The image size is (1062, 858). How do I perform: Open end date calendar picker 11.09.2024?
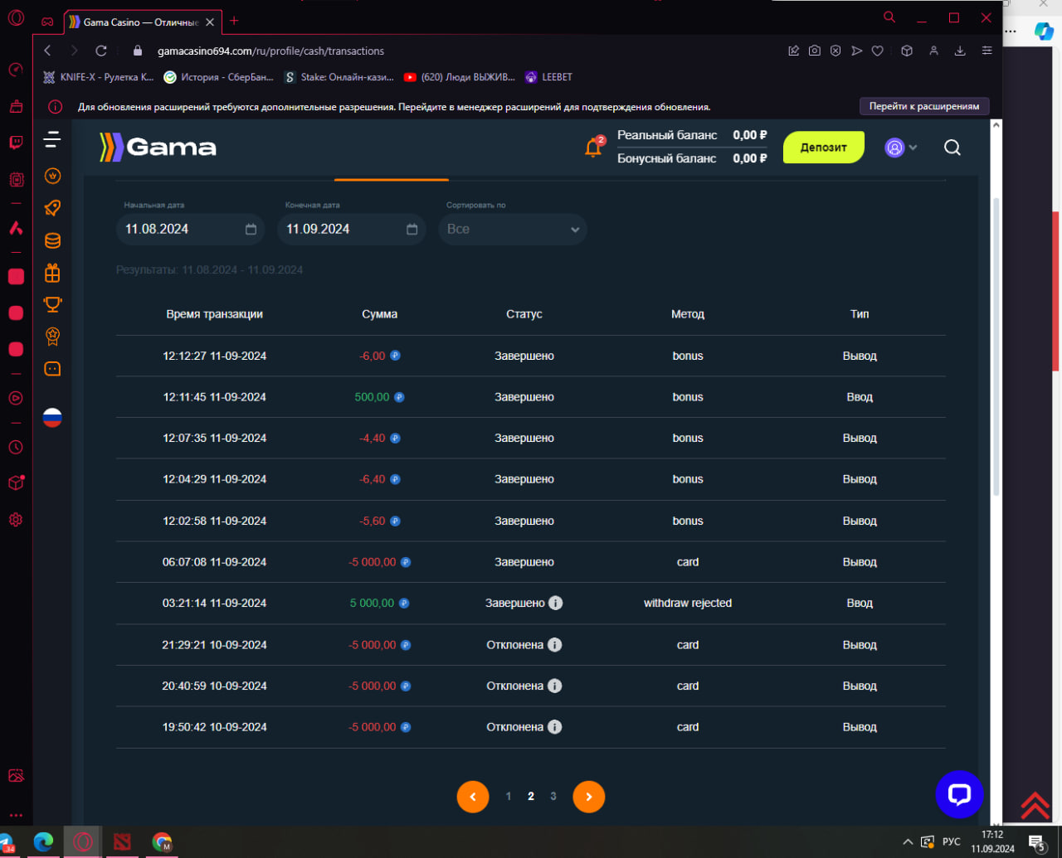pos(412,229)
